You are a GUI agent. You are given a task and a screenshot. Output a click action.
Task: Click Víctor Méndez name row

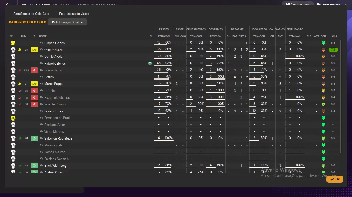(x=54, y=132)
